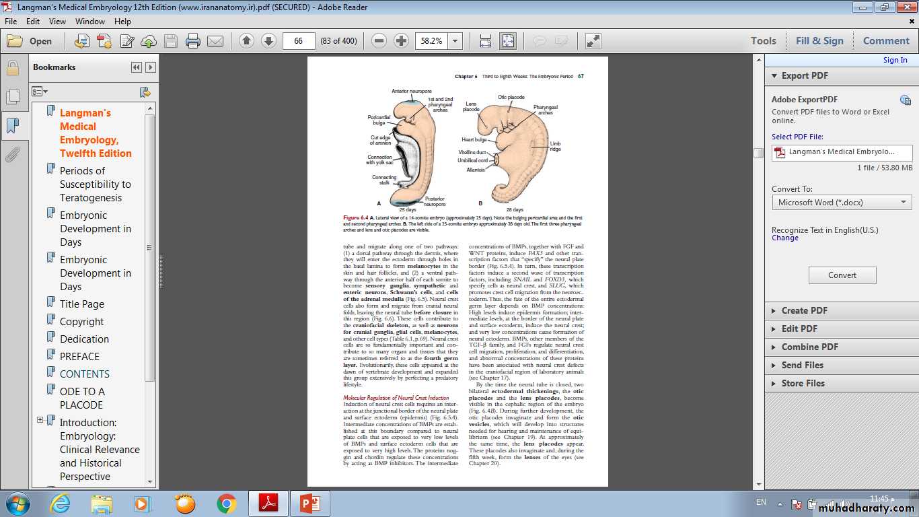The height and width of the screenshot is (517, 919).
Task: Click the Print file icon
Action: pyautogui.click(x=193, y=41)
